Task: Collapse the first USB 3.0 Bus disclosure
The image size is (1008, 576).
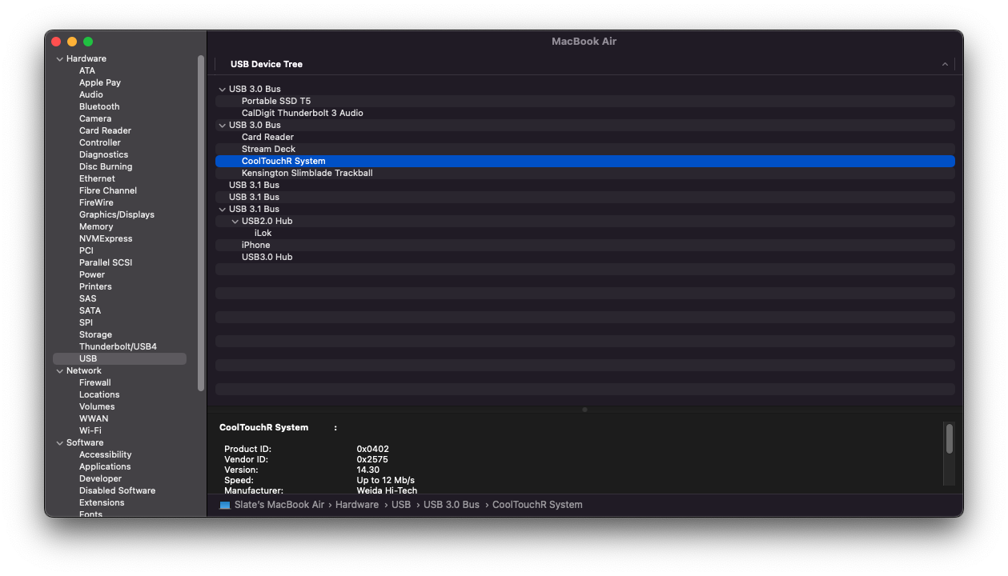Action: (222, 90)
